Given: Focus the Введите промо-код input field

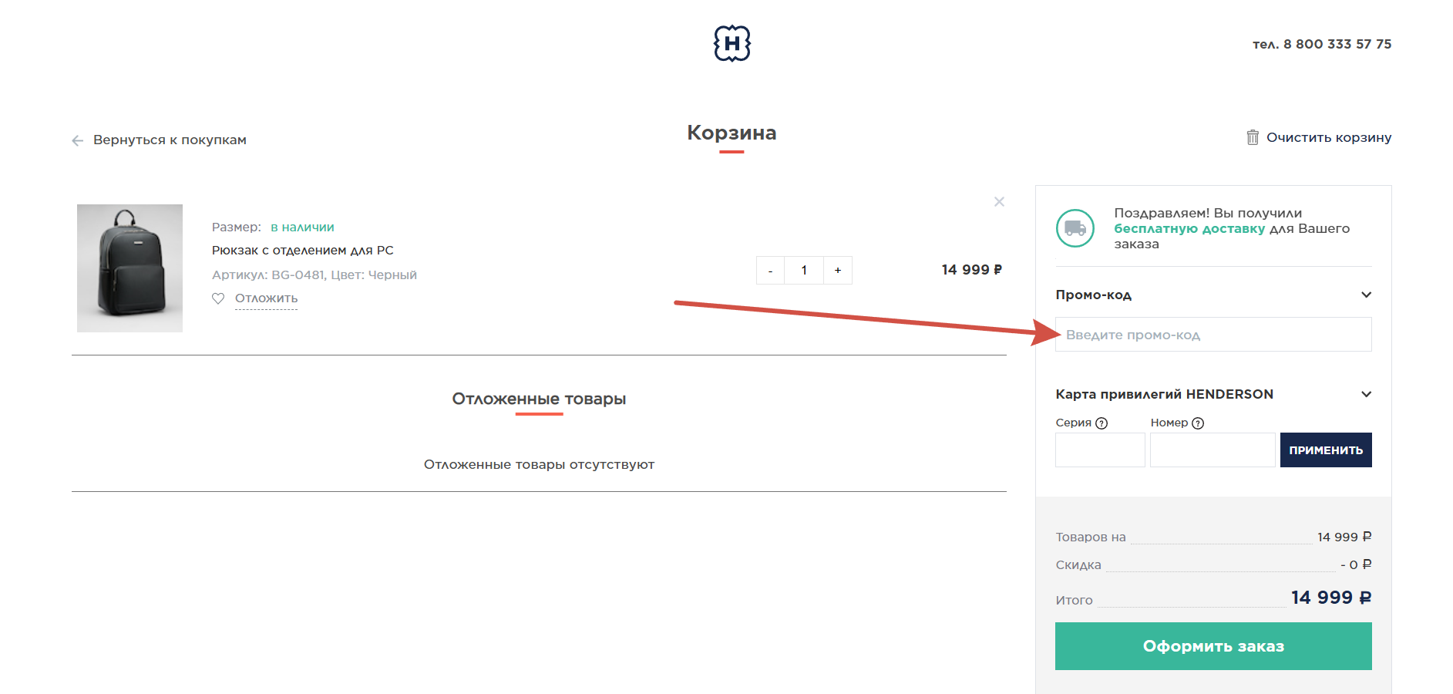Looking at the screenshot, I should pos(1213,335).
